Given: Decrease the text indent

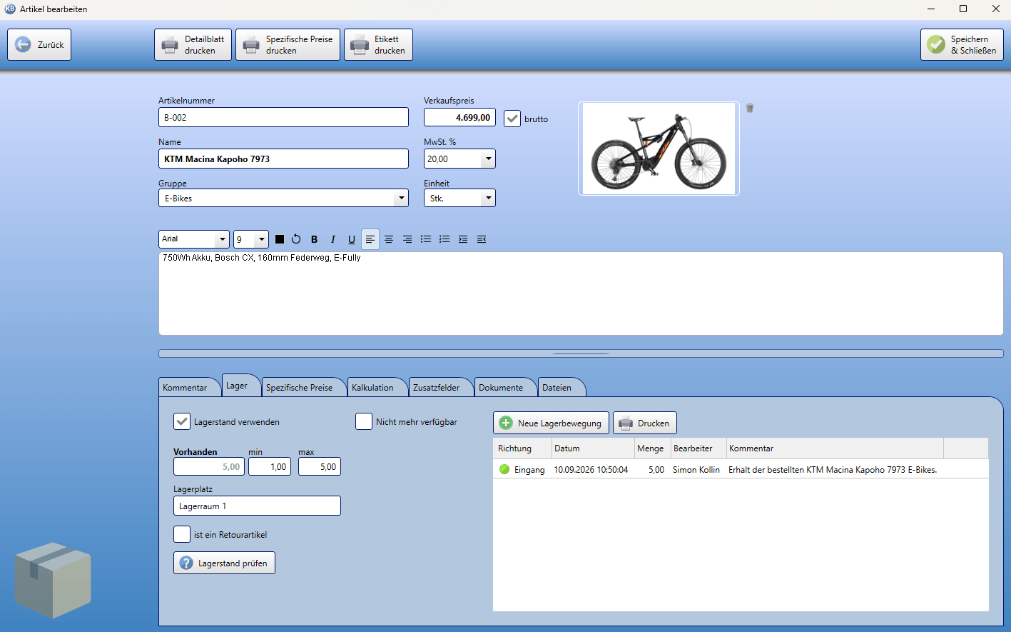Looking at the screenshot, I should (x=482, y=239).
